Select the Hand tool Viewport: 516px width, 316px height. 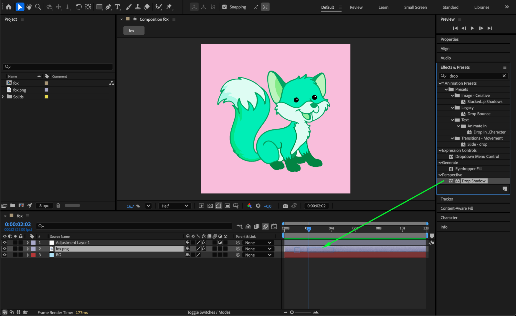(x=29, y=7)
